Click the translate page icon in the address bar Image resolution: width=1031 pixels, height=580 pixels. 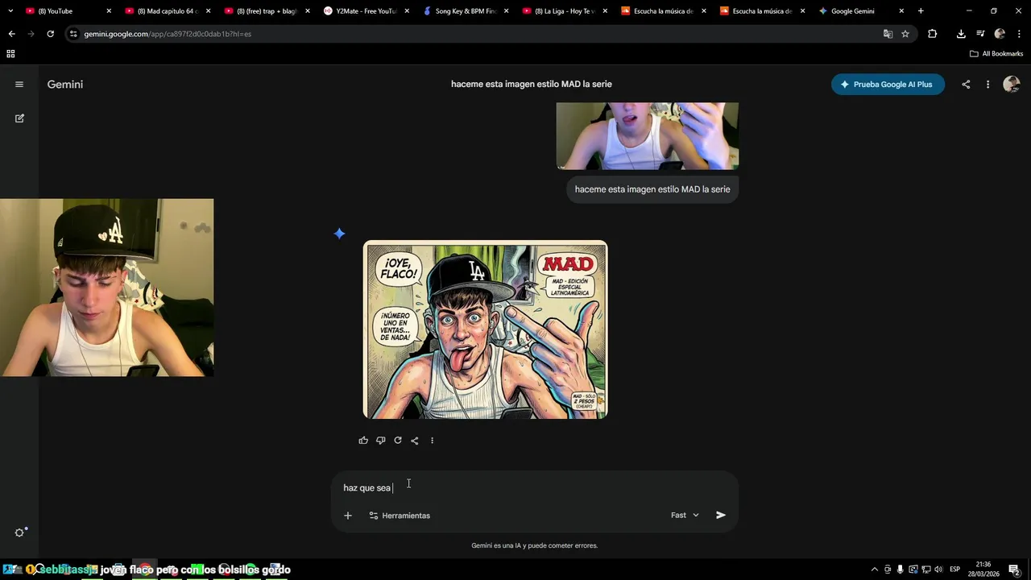[x=888, y=34]
